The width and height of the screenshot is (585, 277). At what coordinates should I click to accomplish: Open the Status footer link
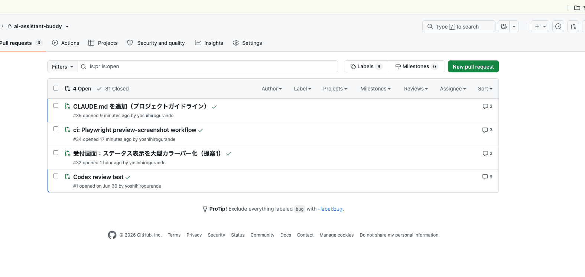[x=238, y=235]
